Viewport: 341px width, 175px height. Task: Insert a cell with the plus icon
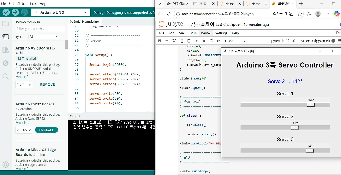click(x=167, y=41)
